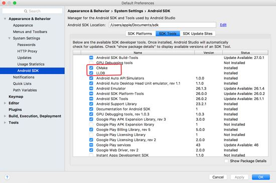276x183 pixels.
Task: Collapse System Settings tree arrow
Action: (x=10, y=38)
